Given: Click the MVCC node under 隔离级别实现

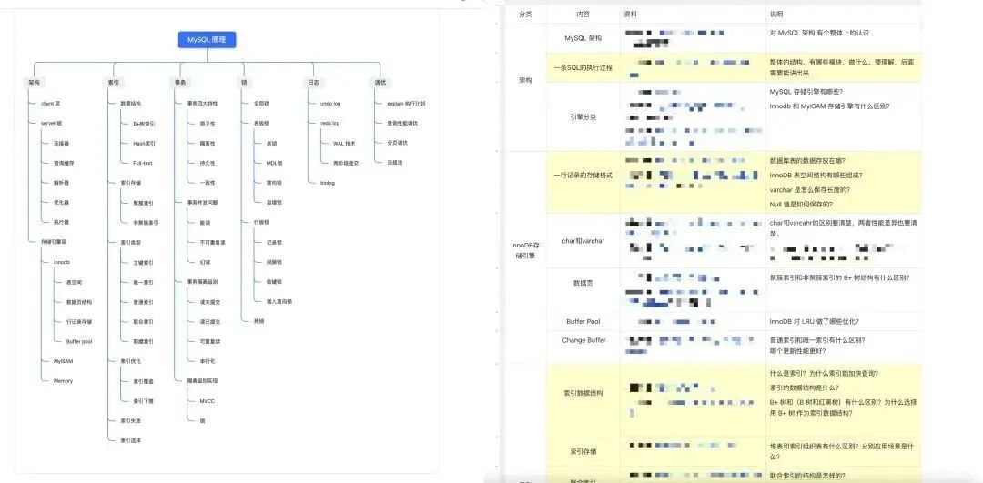Looking at the screenshot, I should coord(207,401).
